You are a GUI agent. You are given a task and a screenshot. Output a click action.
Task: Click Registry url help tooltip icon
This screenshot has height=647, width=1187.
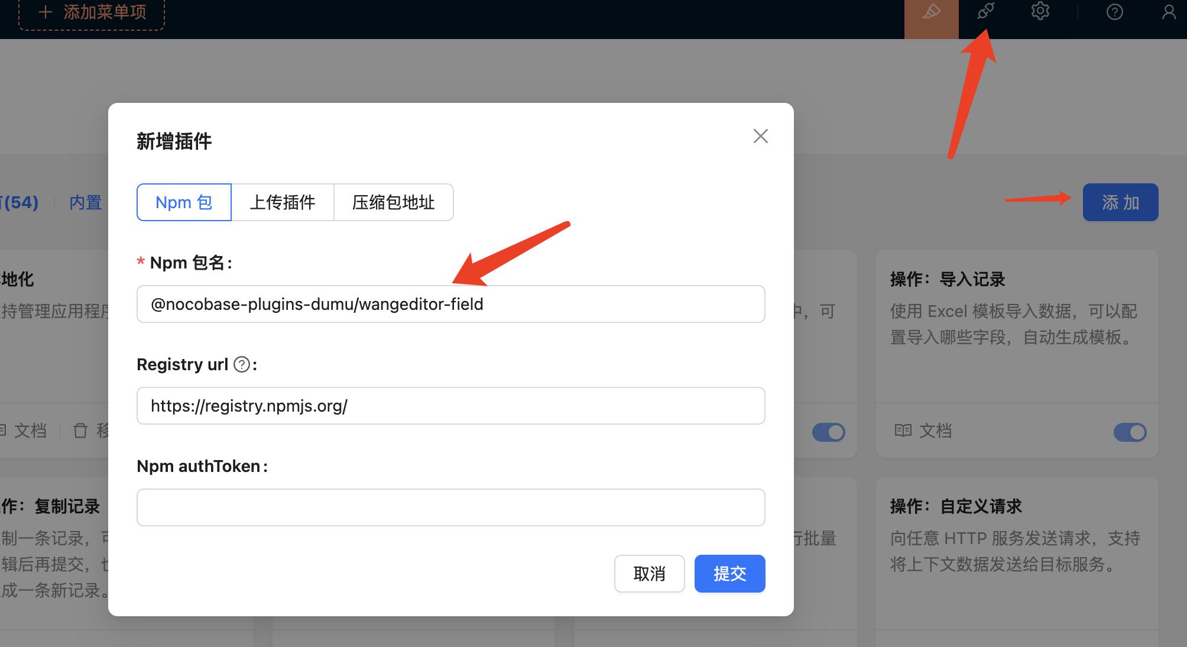pyautogui.click(x=241, y=364)
